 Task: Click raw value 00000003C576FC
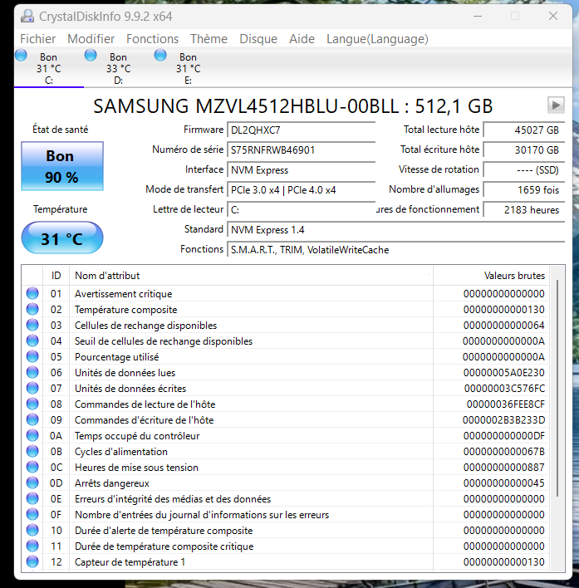[504, 388]
